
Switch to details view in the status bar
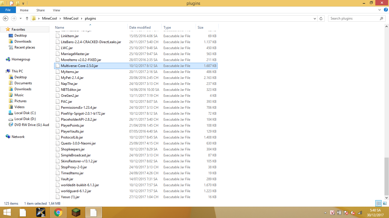tap(378, 203)
